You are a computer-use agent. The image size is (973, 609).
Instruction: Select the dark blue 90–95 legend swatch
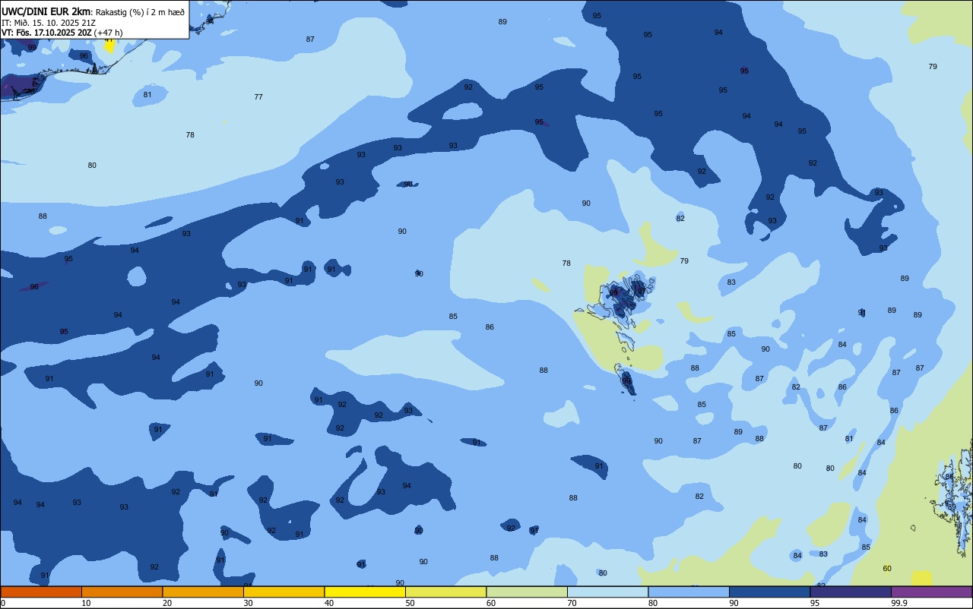point(769,592)
